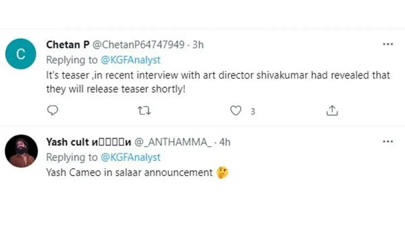Retweet Chetan P's teaser tweet
The height and width of the screenshot is (228, 405).
(144, 111)
